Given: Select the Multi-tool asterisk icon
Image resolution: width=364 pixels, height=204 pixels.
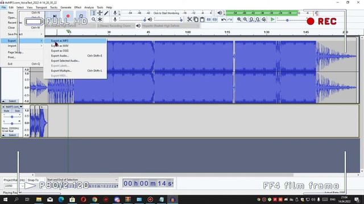Looking at the screenshot, I should 100,19.
